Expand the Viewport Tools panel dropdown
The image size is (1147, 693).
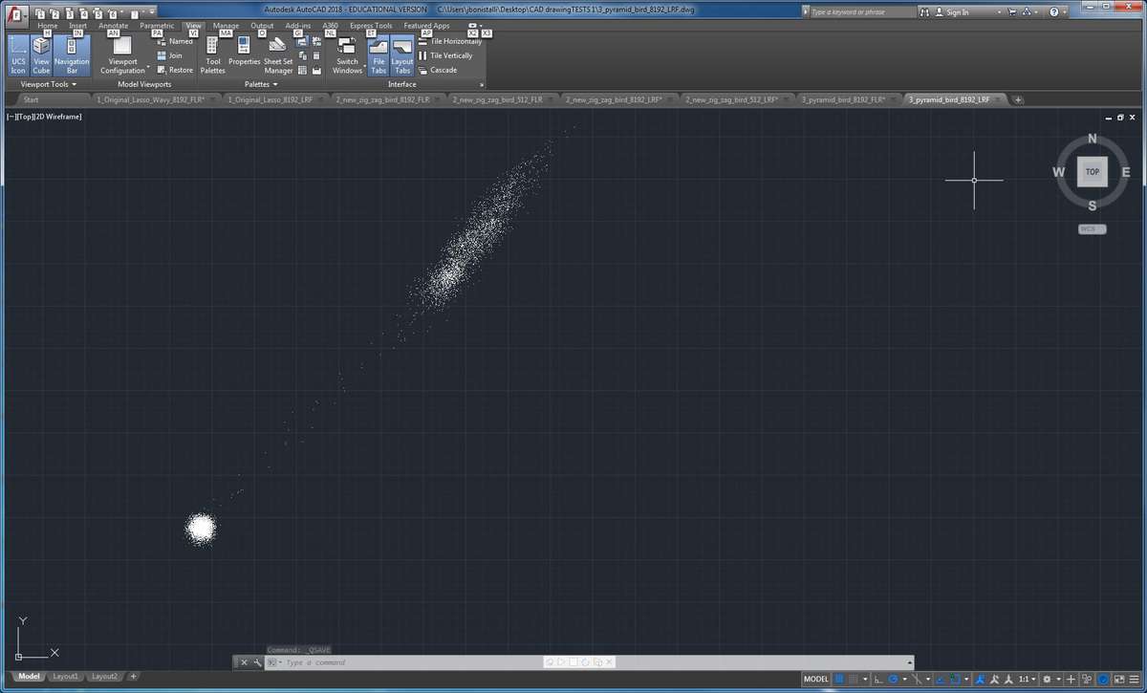point(73,84)
